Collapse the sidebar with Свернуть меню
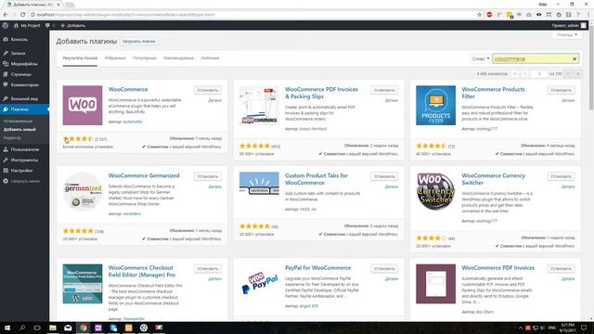Image resolution: width=594 pixels, height=334 pixels. (x=24, y=182)
